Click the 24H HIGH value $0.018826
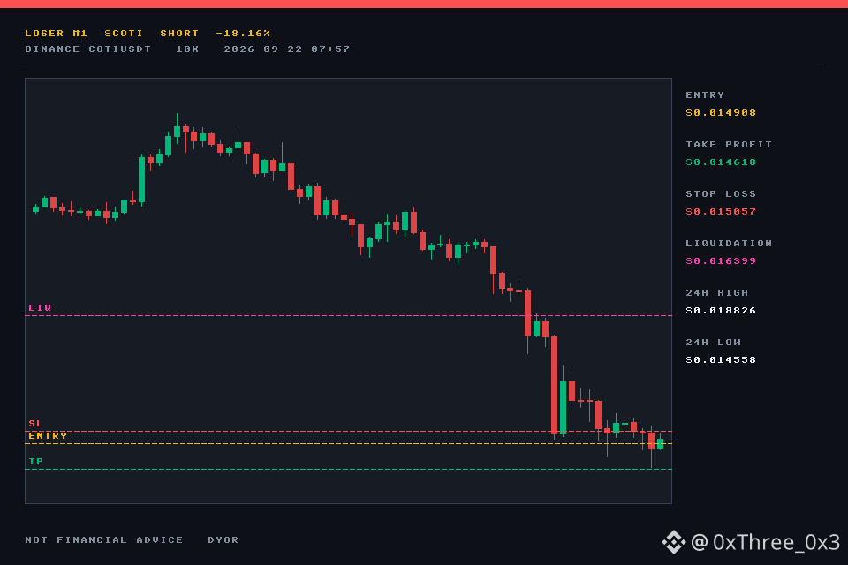 [721, 311]
